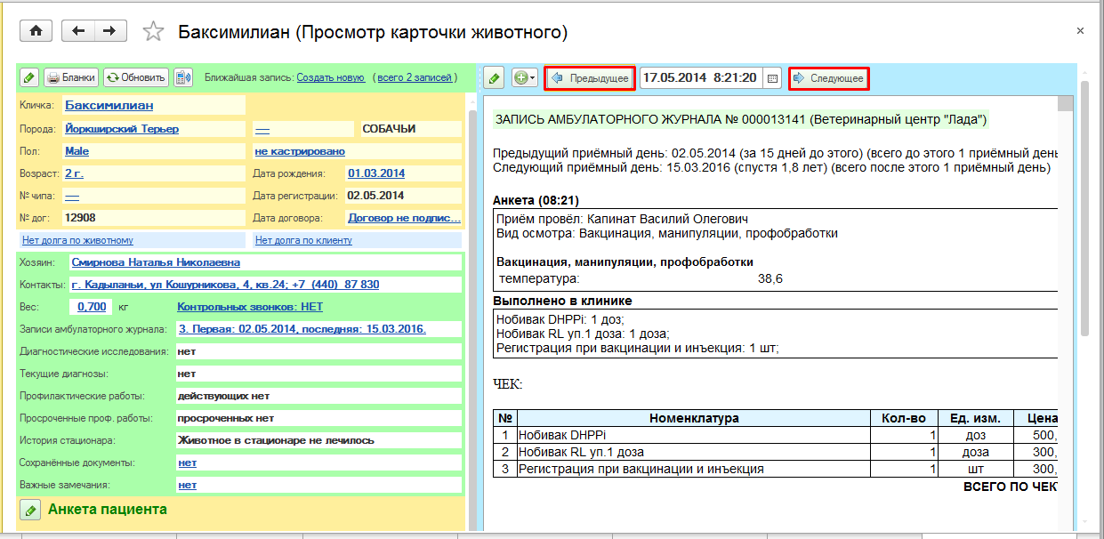Click the edit pencil icon above the journal record
This screenshot has height=539, width=1104.
(493, 78)
